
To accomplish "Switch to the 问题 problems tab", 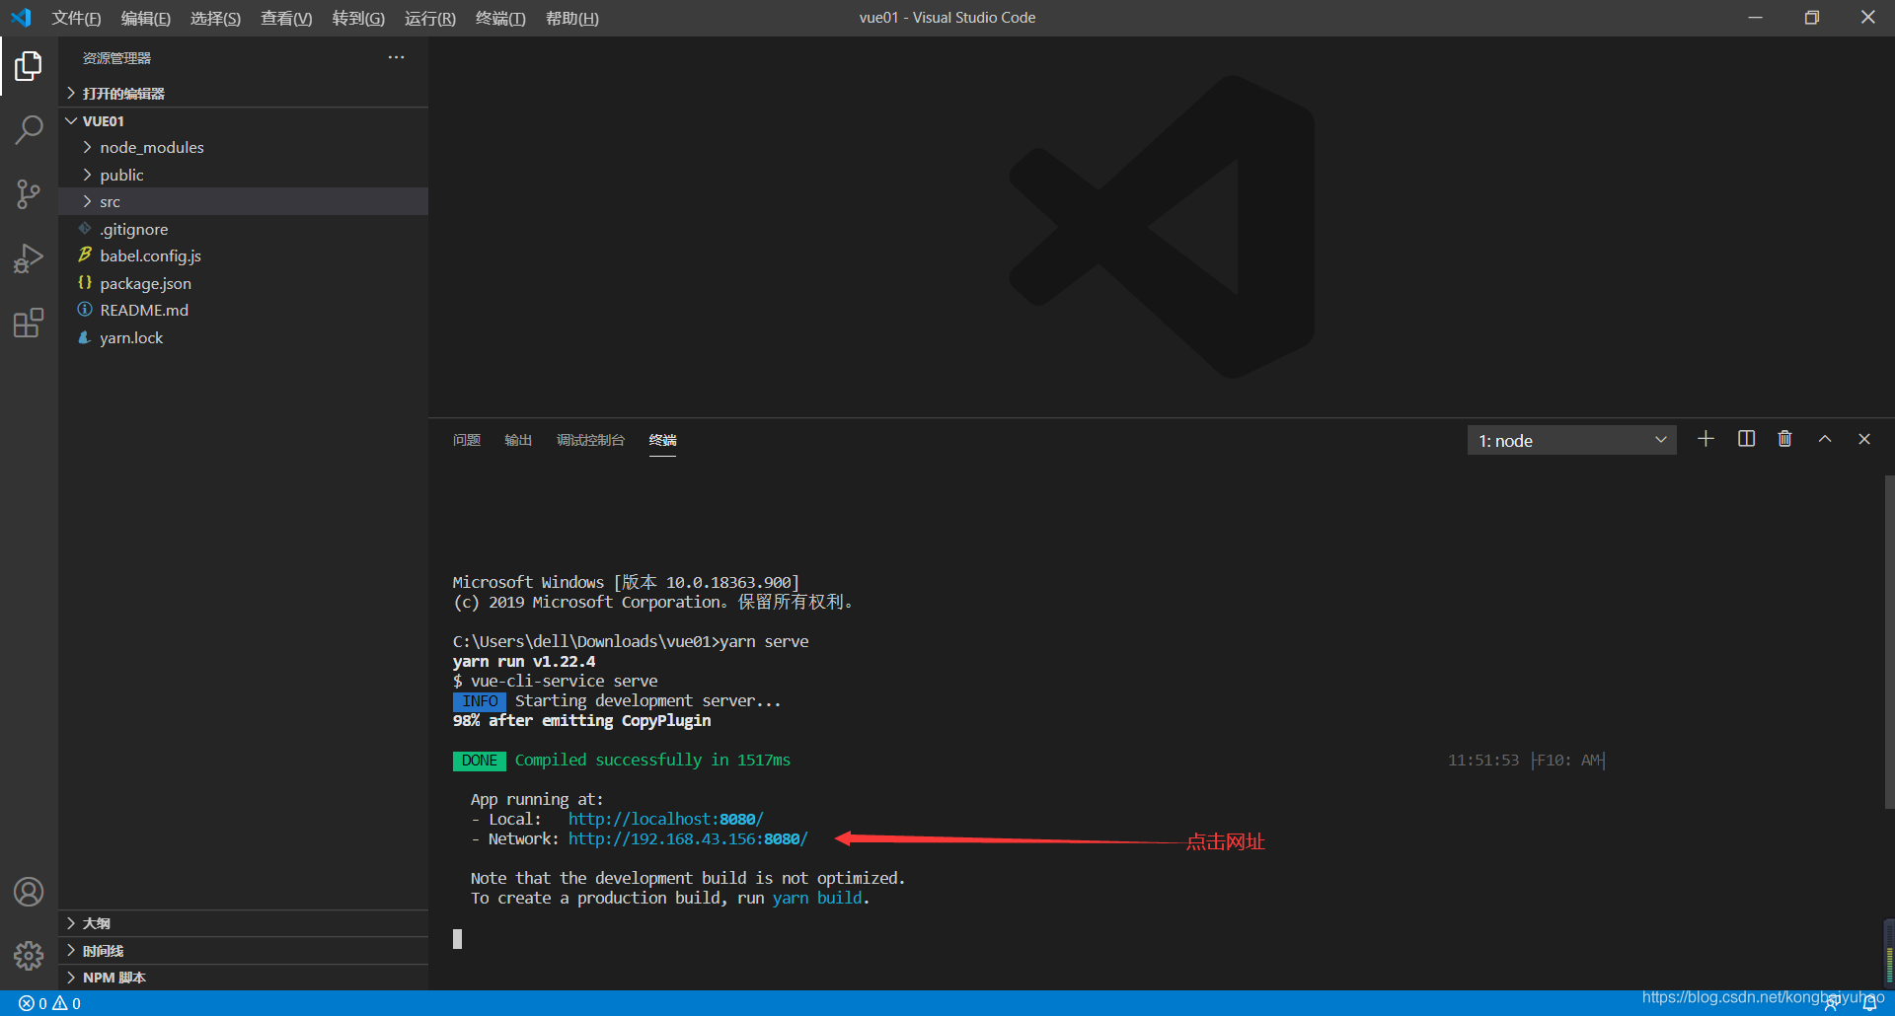I will [x=467, y=440].
